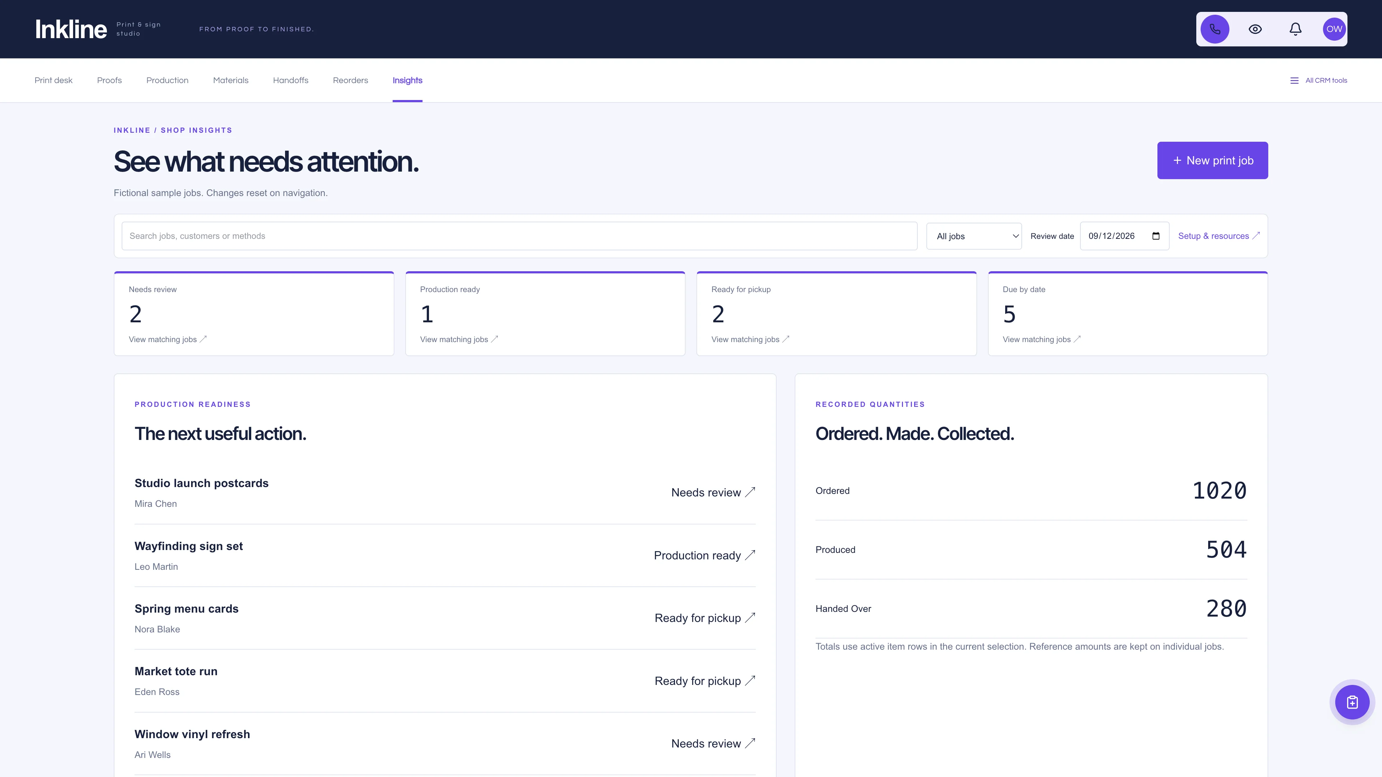1382x777 pixels.
Task: View matching jobs under Needs review
Action: tap(167, 340)
